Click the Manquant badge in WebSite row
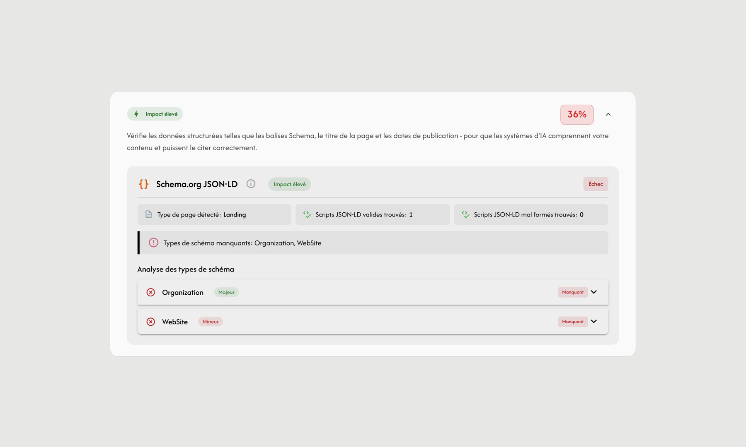This screenshot has height=447, width=746. click(x=572, y=322)
